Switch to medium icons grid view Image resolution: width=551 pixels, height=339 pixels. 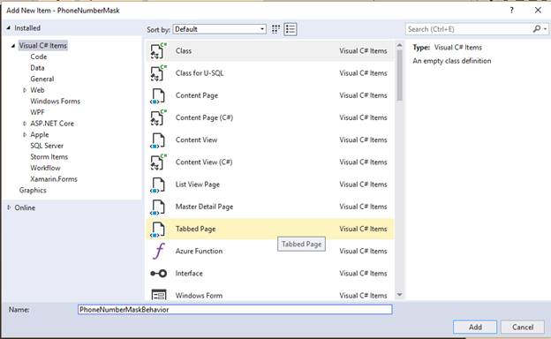pos(276,29)
